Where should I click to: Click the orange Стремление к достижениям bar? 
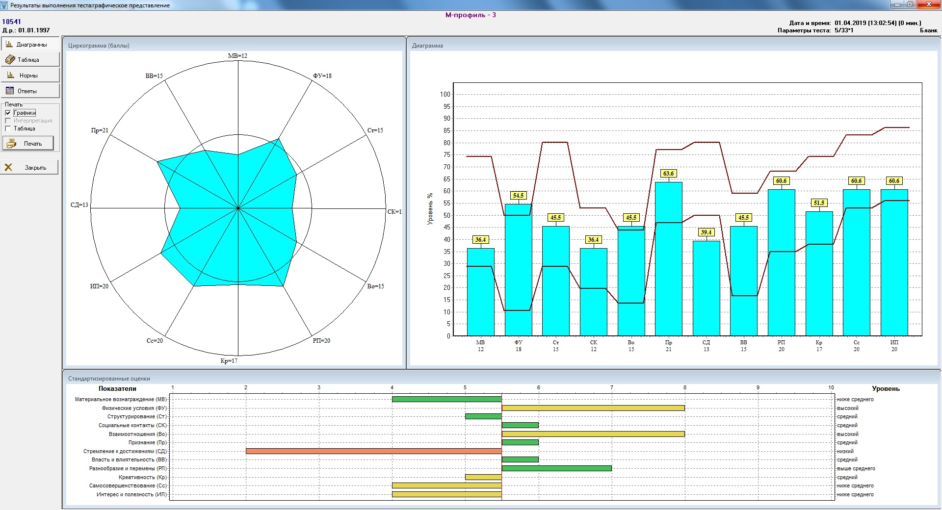[373, 451]
